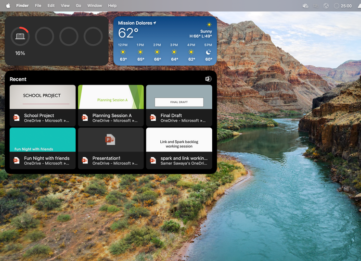This screenshot has height=261, width=361.
Task: Open the Link and Spark backlog thumbnail
Action: [x=179, y=140]
